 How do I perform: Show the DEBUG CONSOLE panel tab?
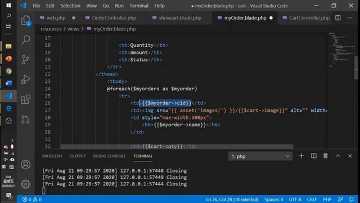tap(109, 156)
